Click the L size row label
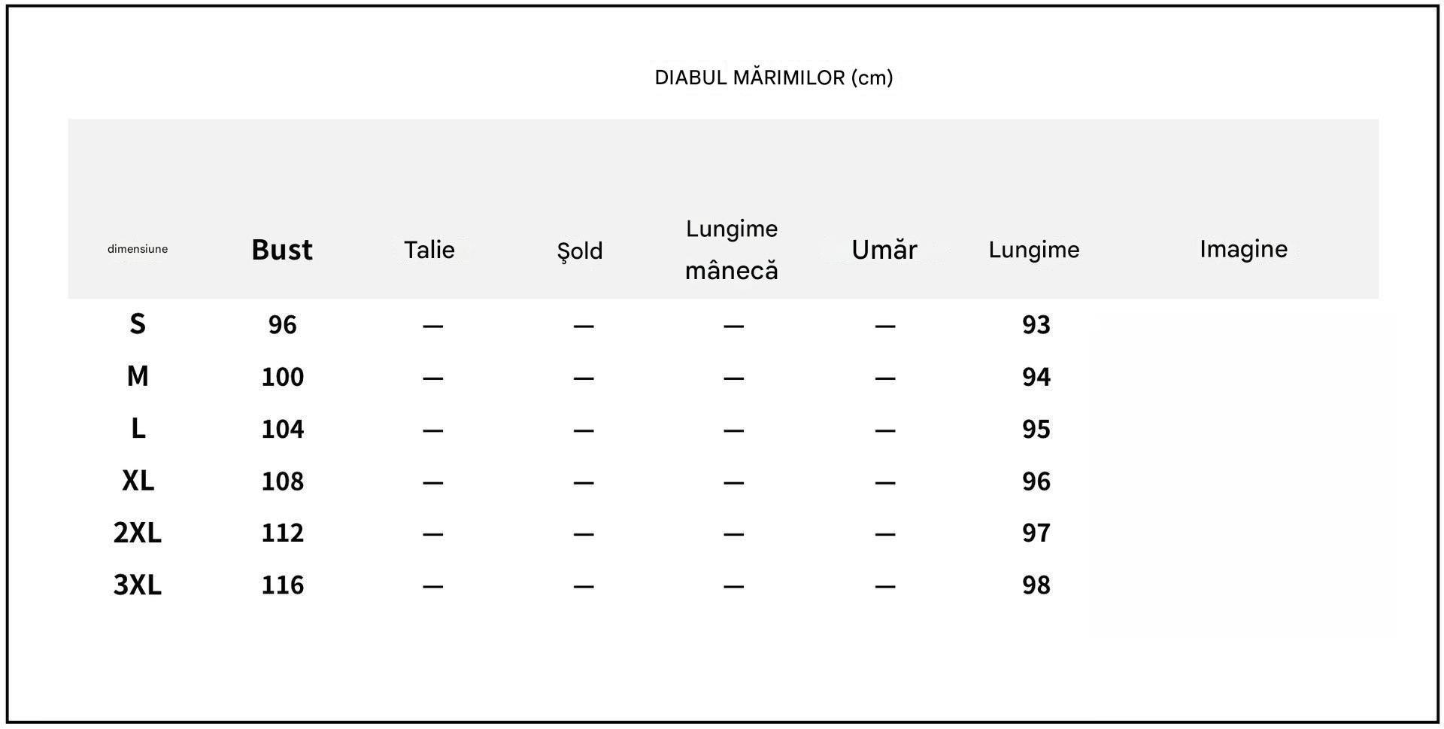Viewport: 1444px width, 729px height. (x=138, y=428)
